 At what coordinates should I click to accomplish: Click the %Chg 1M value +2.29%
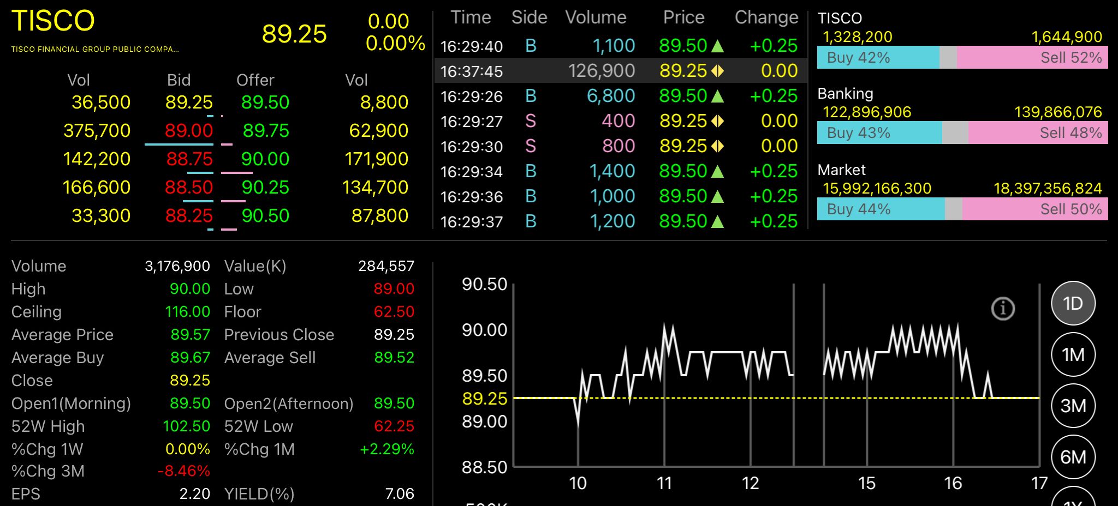click(387, 449)
